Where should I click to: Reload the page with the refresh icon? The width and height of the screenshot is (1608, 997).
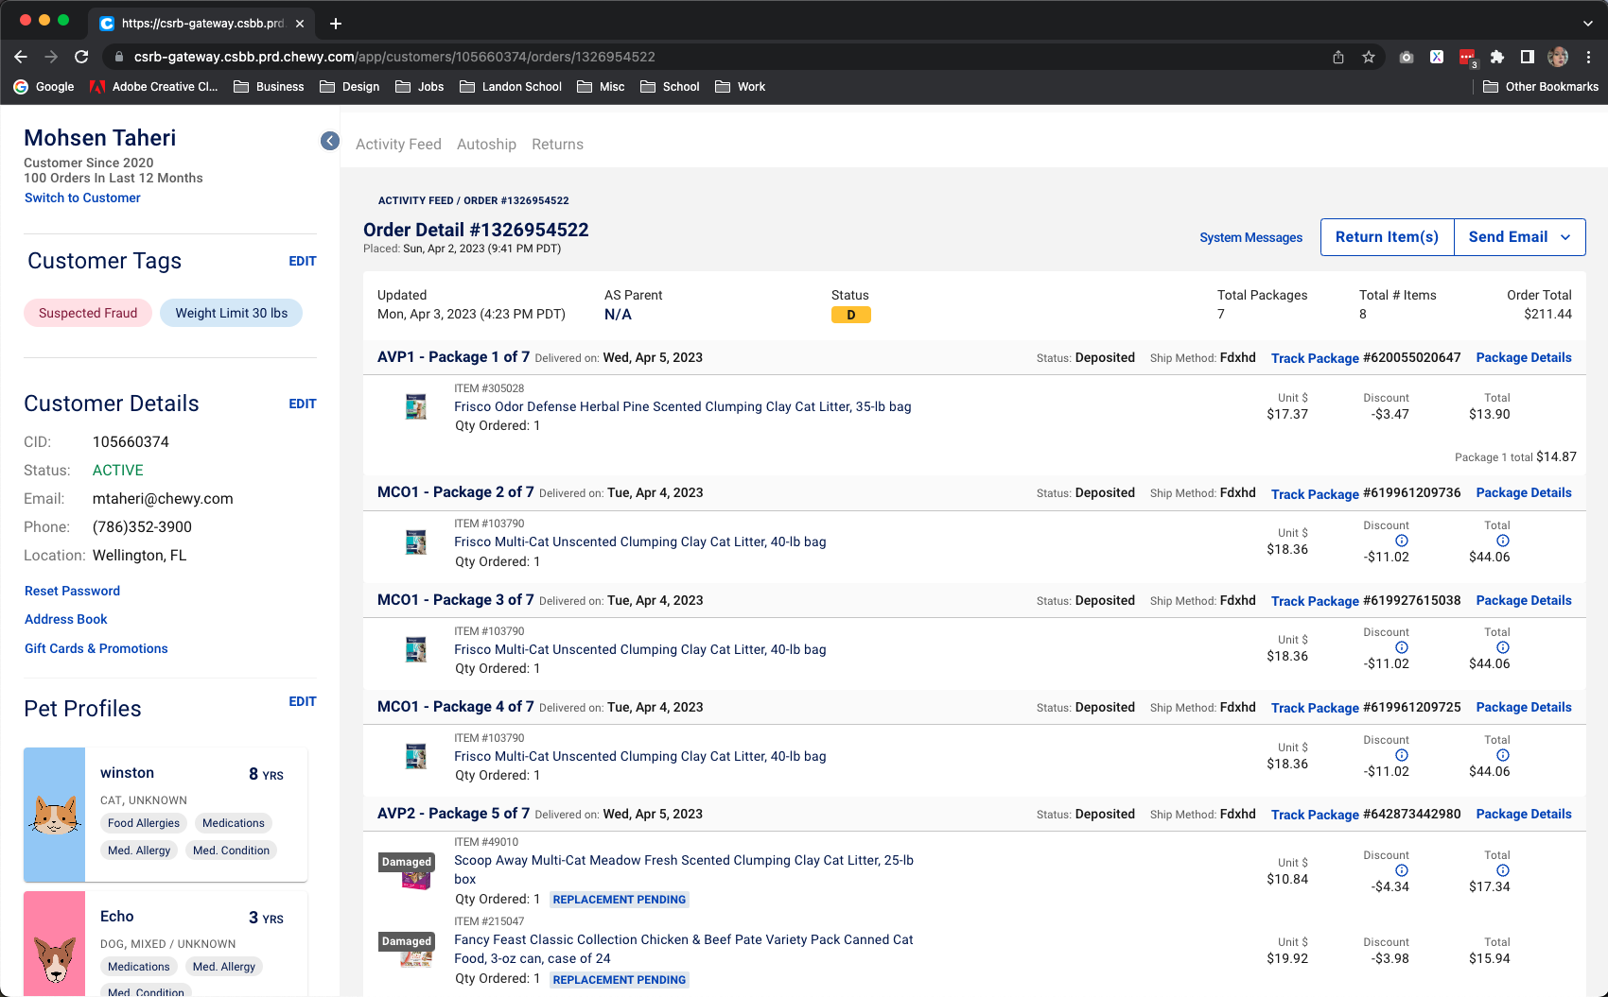(x=81, y=57)
